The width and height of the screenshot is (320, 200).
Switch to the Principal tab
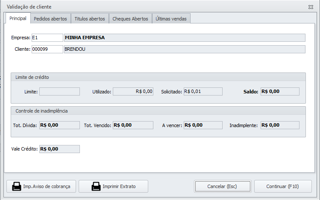(17, 18)
